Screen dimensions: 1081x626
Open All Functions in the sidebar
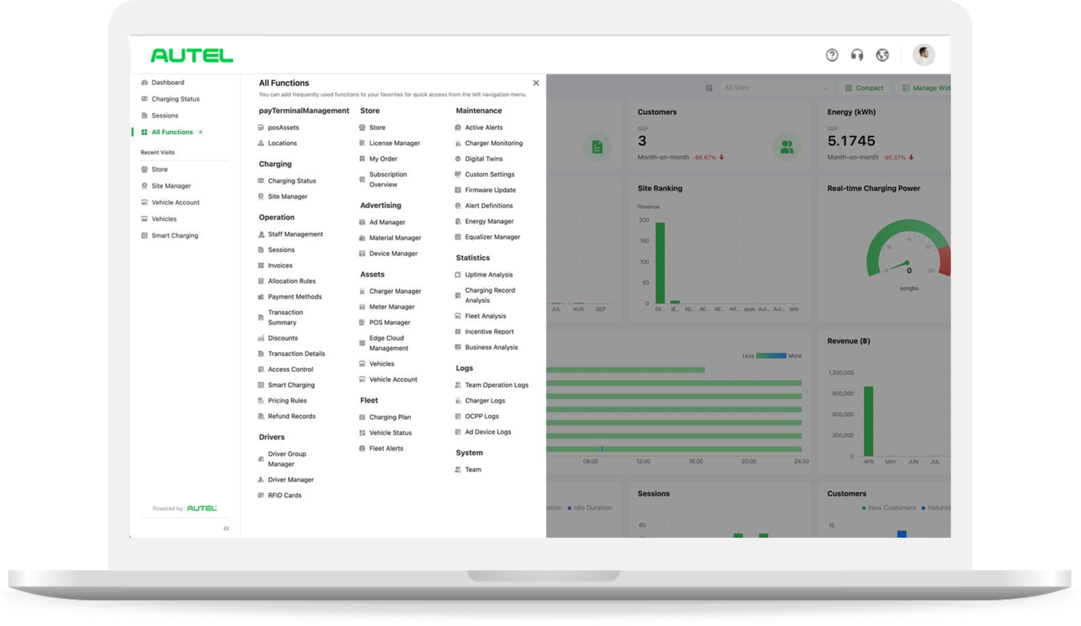pos(172,132)
